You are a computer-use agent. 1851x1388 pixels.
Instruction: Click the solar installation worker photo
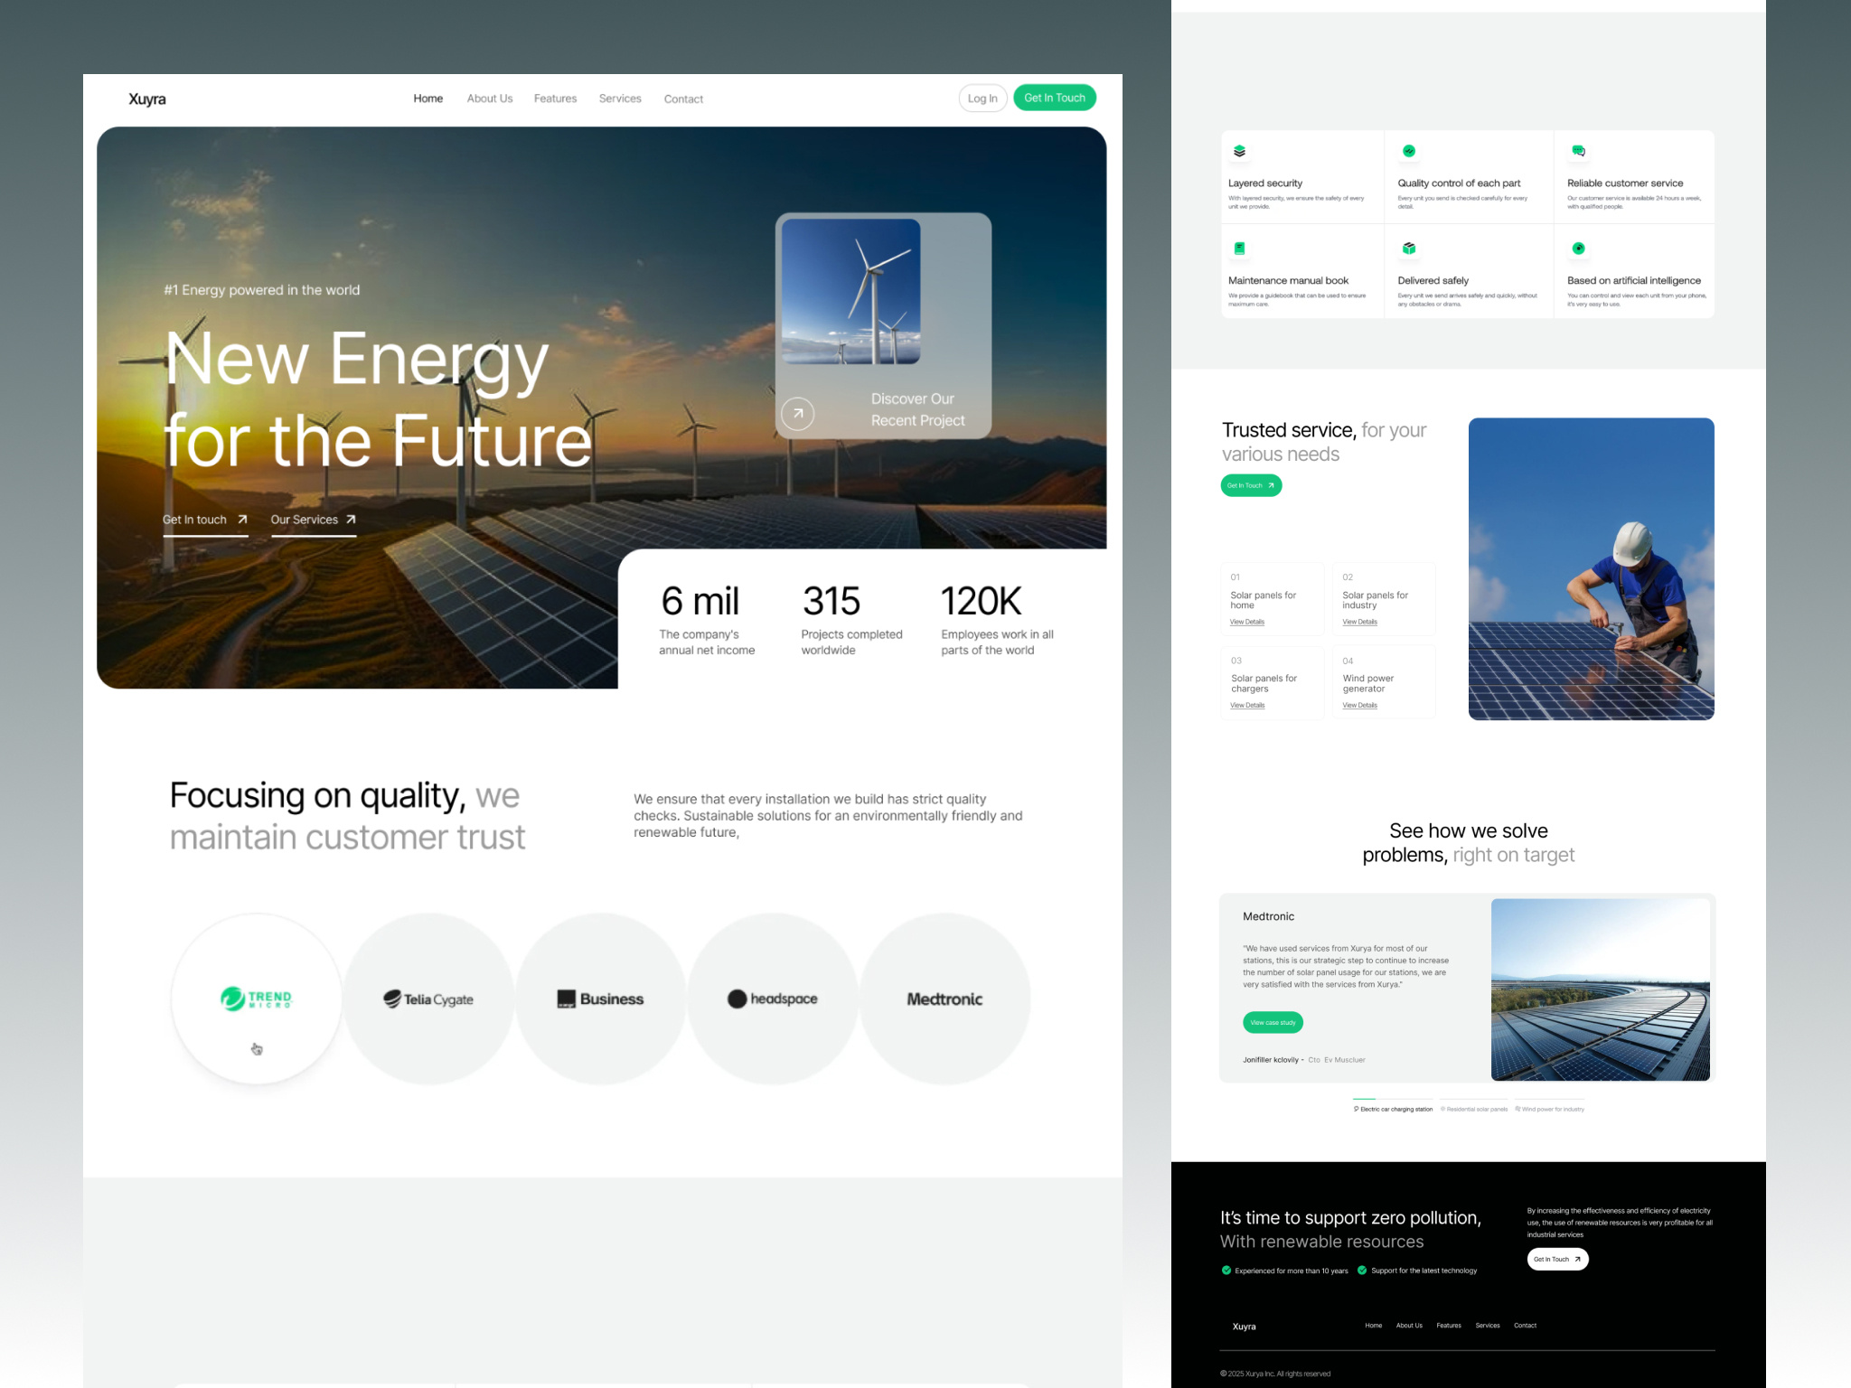pyautogui.click(x=1592, y=569)
